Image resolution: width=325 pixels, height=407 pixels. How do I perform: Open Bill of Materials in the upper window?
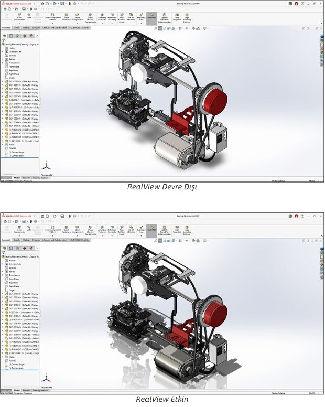(x=132, y=17)
